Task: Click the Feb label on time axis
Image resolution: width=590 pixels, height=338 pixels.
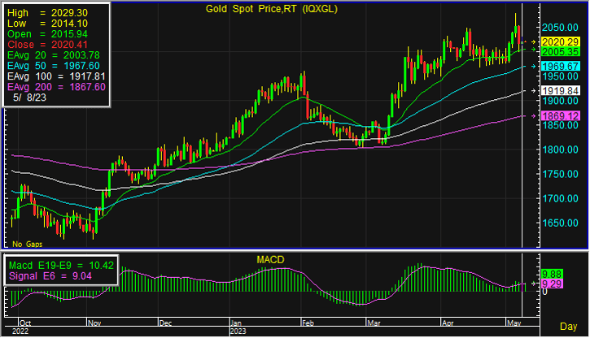Action: point(306,322)
